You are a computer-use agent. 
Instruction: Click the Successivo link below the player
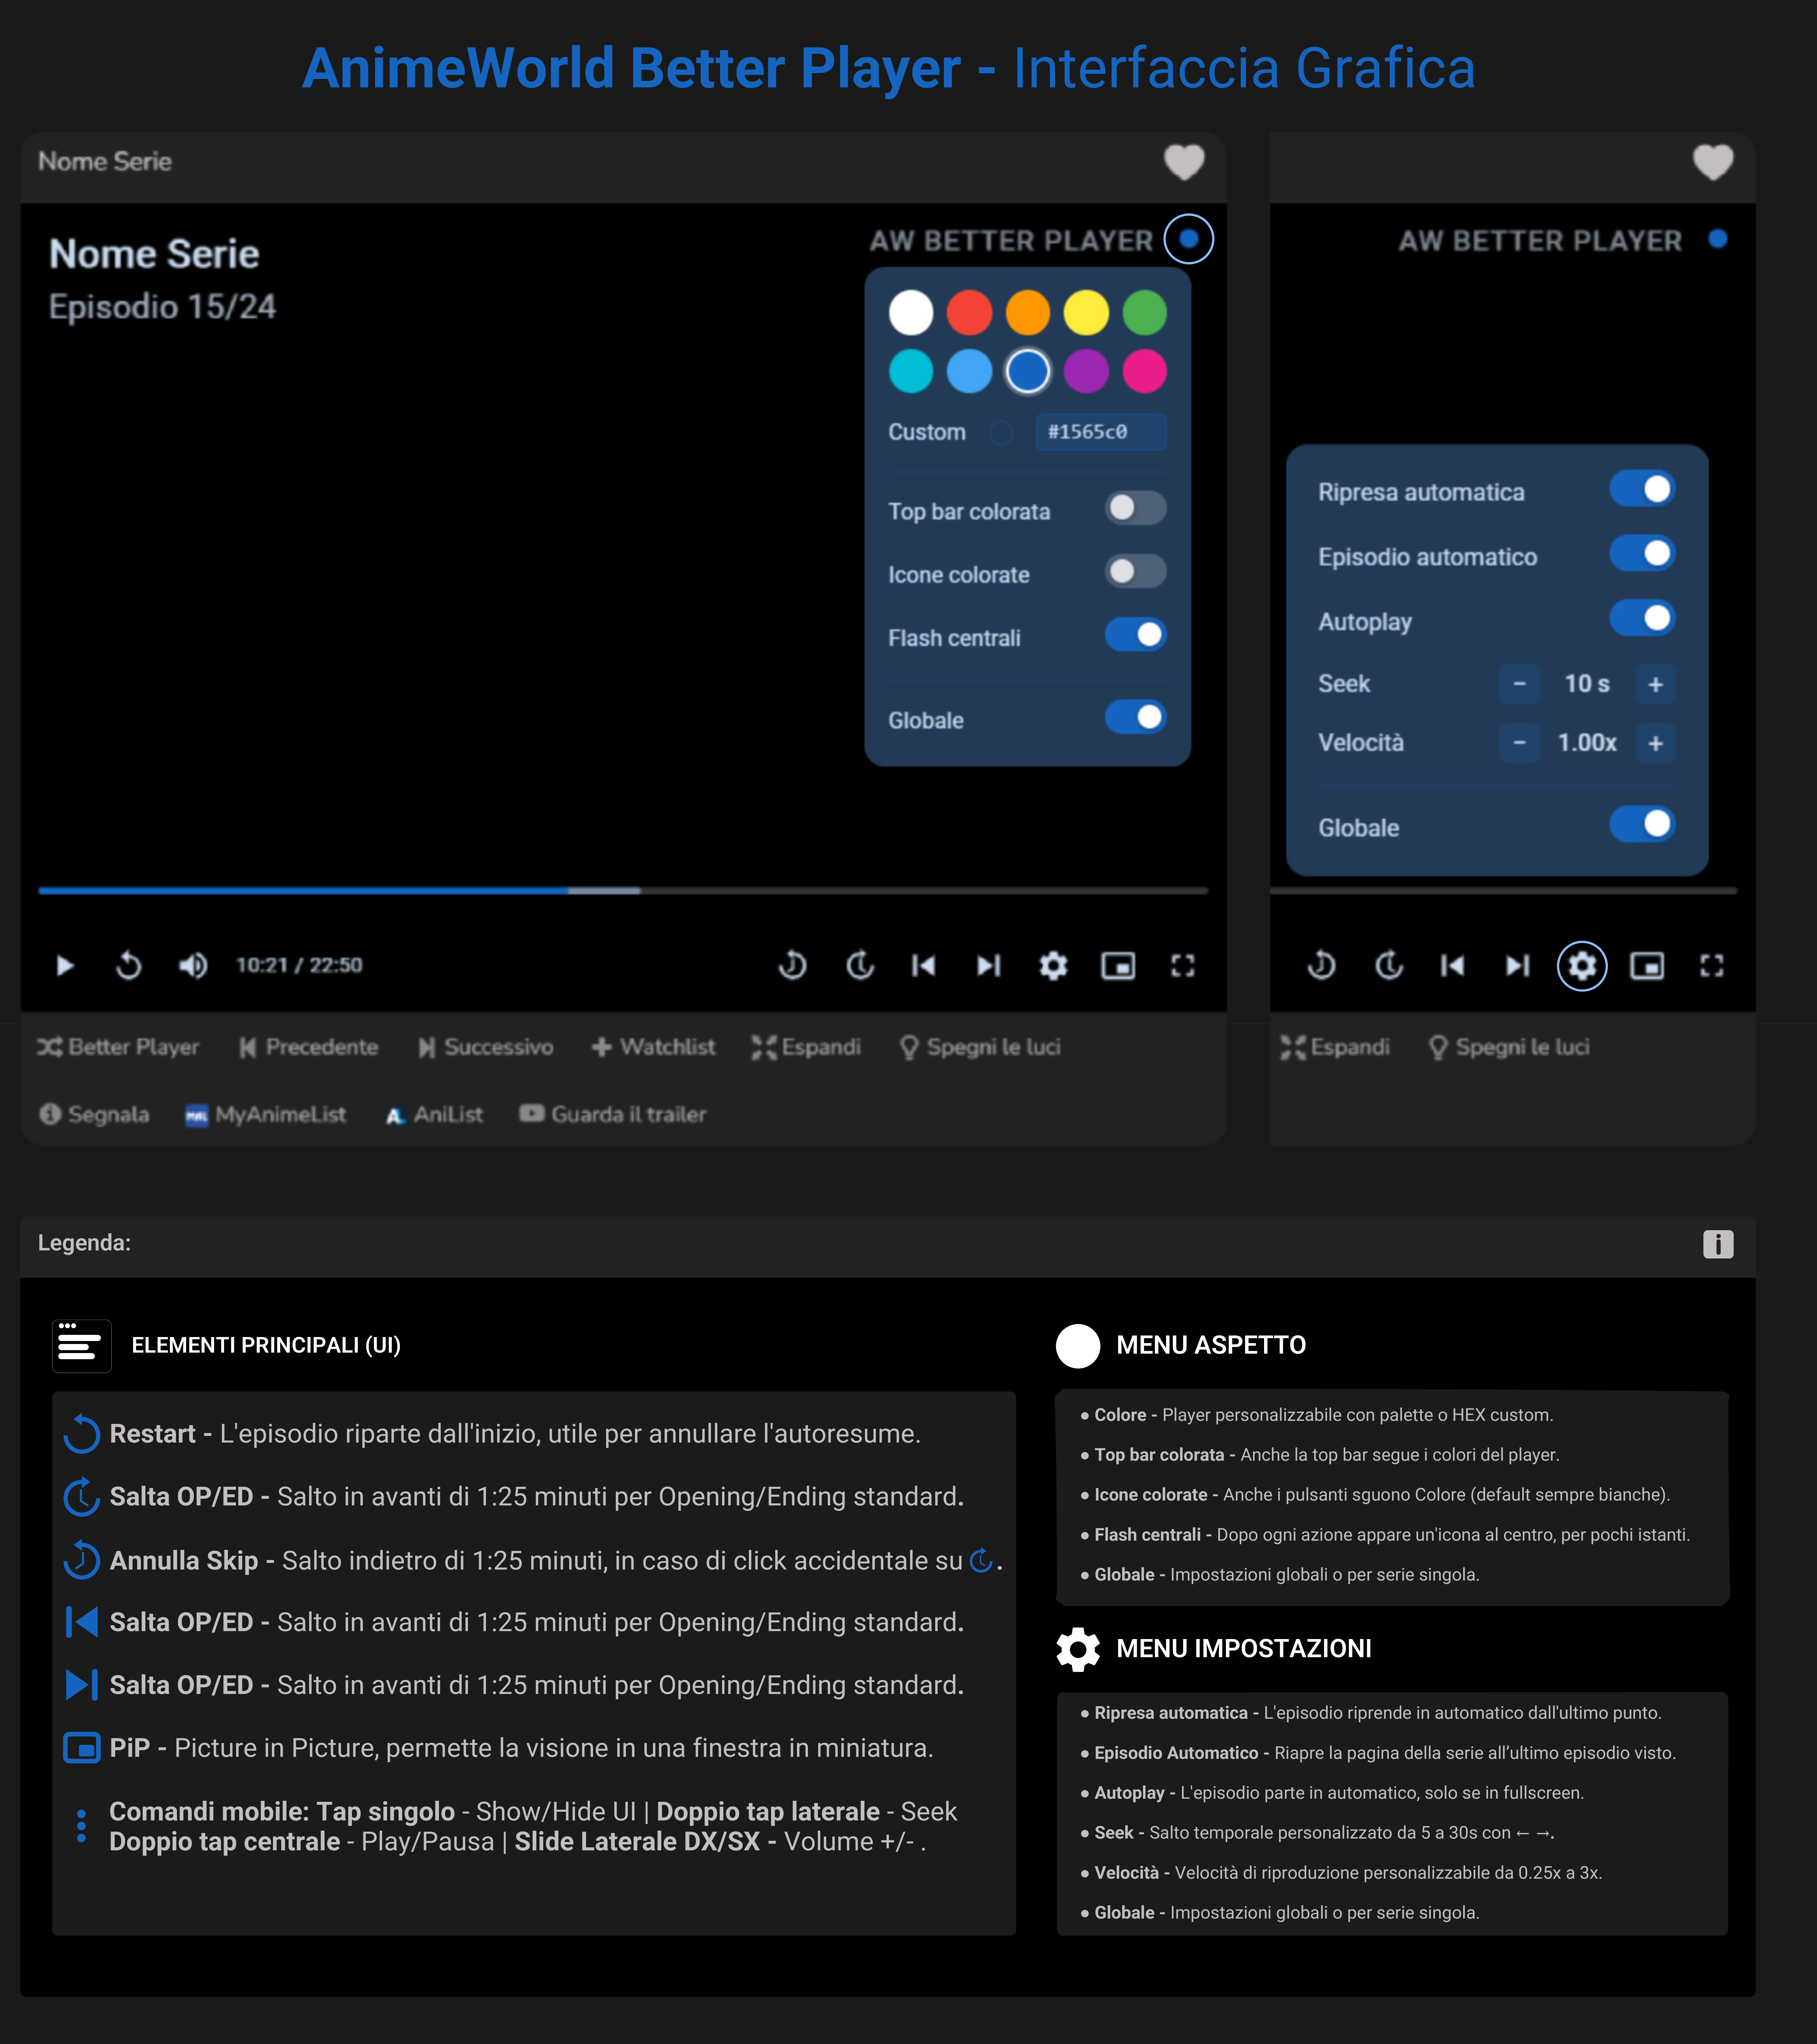(x=486, y=1047)
